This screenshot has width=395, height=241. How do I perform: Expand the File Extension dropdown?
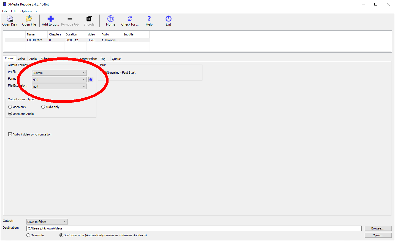tap(59, 87)
